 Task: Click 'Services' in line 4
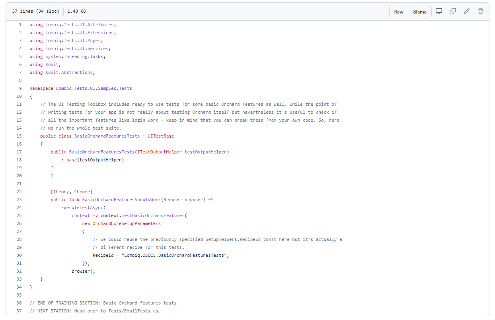click(x=98, y=48)
